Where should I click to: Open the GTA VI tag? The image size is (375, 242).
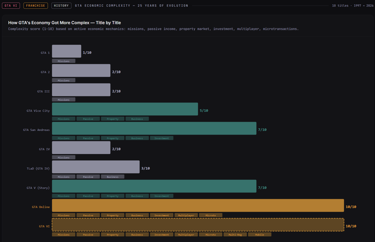click(x=11, y=5)
